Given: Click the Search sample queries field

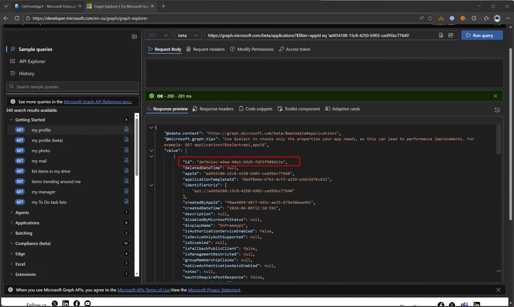Looking at the screenshot, I should 73,87.
